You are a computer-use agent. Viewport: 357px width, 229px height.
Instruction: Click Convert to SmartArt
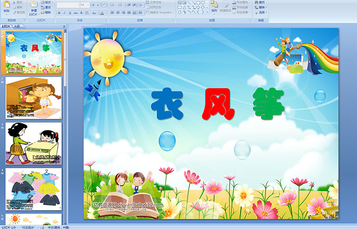click(160, 12)
